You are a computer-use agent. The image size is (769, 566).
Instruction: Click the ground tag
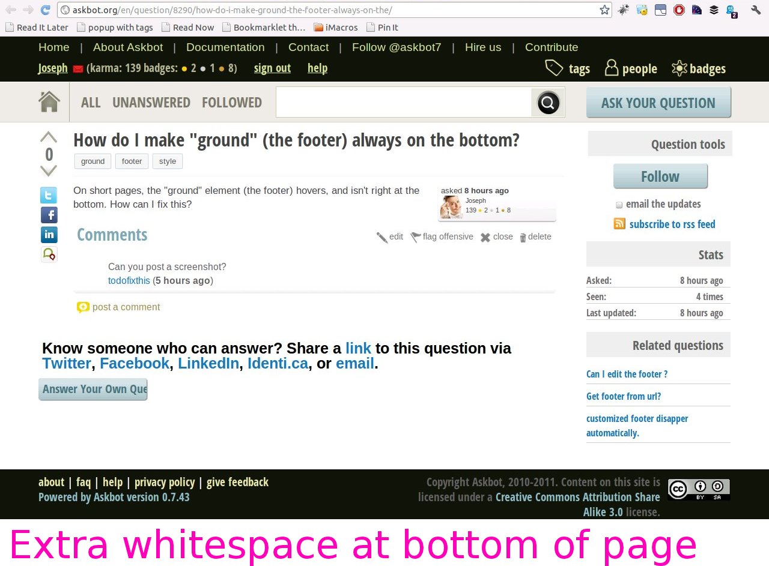click(x=93, y=161)
